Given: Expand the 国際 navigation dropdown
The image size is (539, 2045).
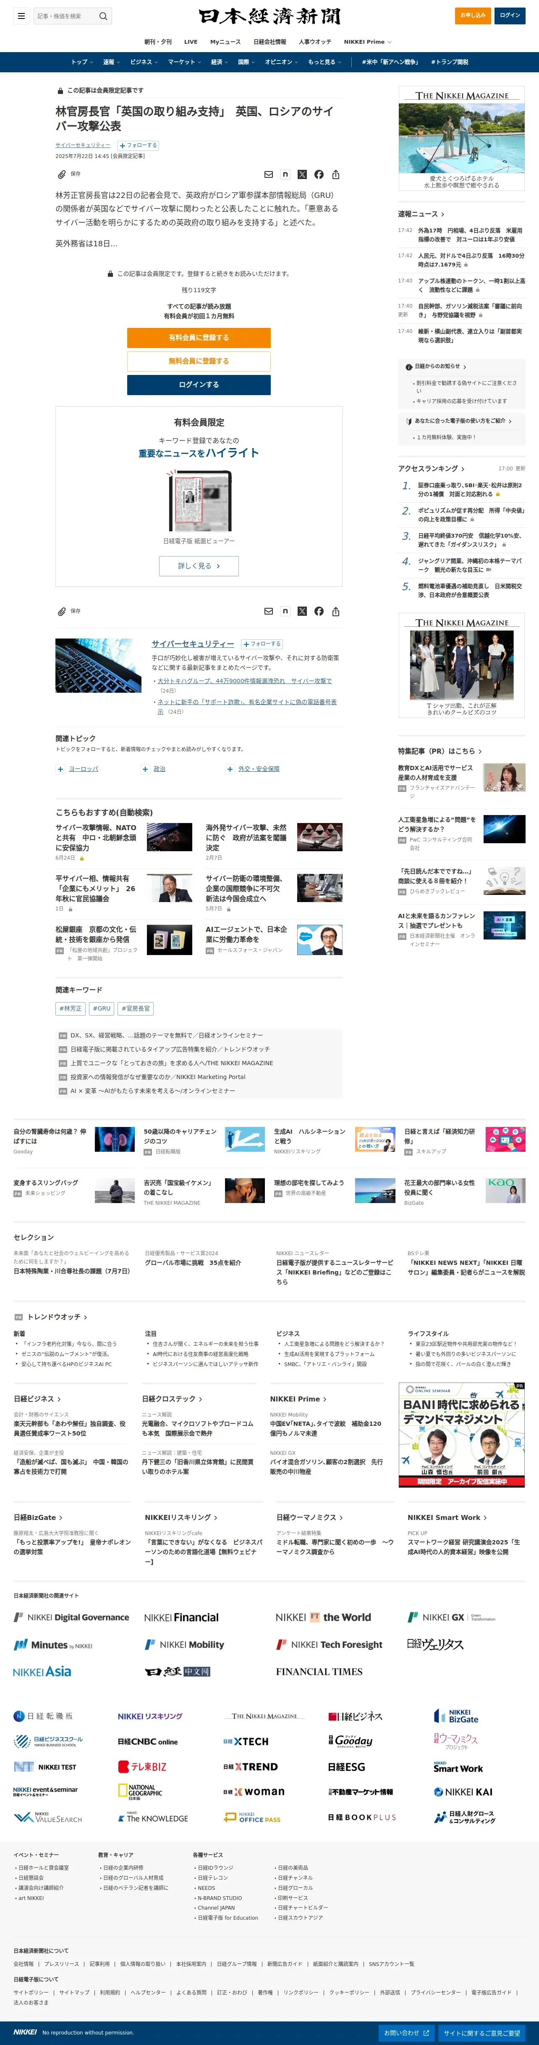Looking at the screenshot, I should (246, 62).
